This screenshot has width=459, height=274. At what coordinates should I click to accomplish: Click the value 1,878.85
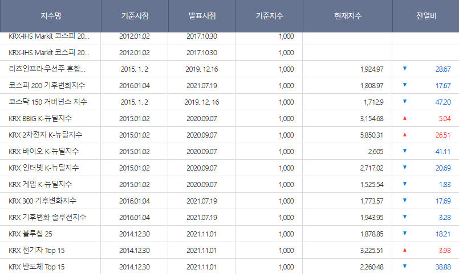point(372,234)
